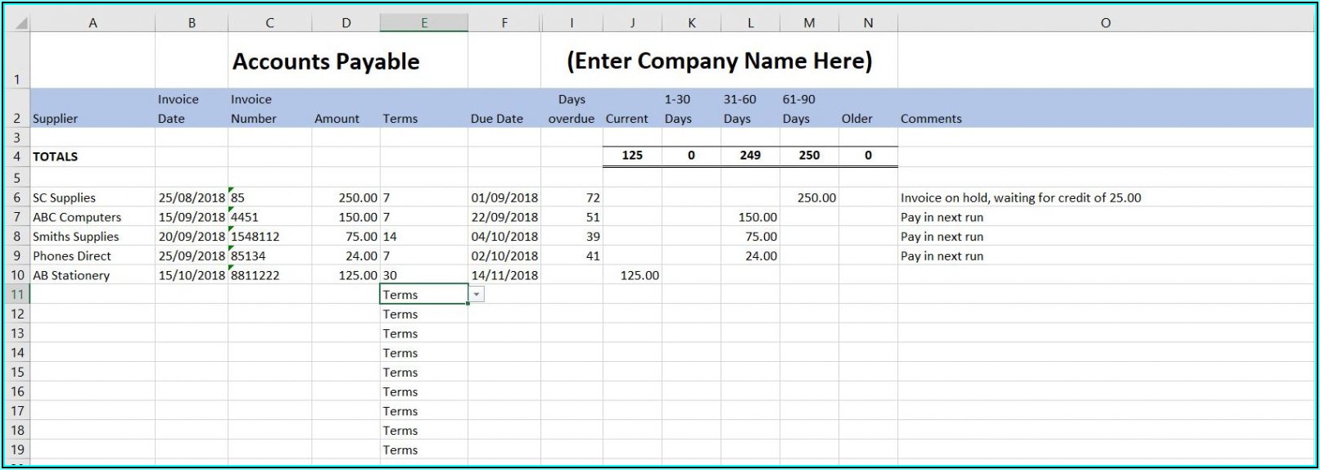Click the 'Older' column header cell
Viewport: 1320px width, 470px height.
click(868, 108)
